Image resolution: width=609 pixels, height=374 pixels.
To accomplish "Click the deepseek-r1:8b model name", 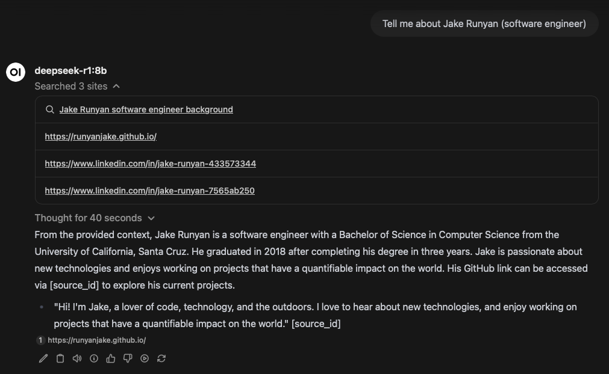I will point(70,71).
